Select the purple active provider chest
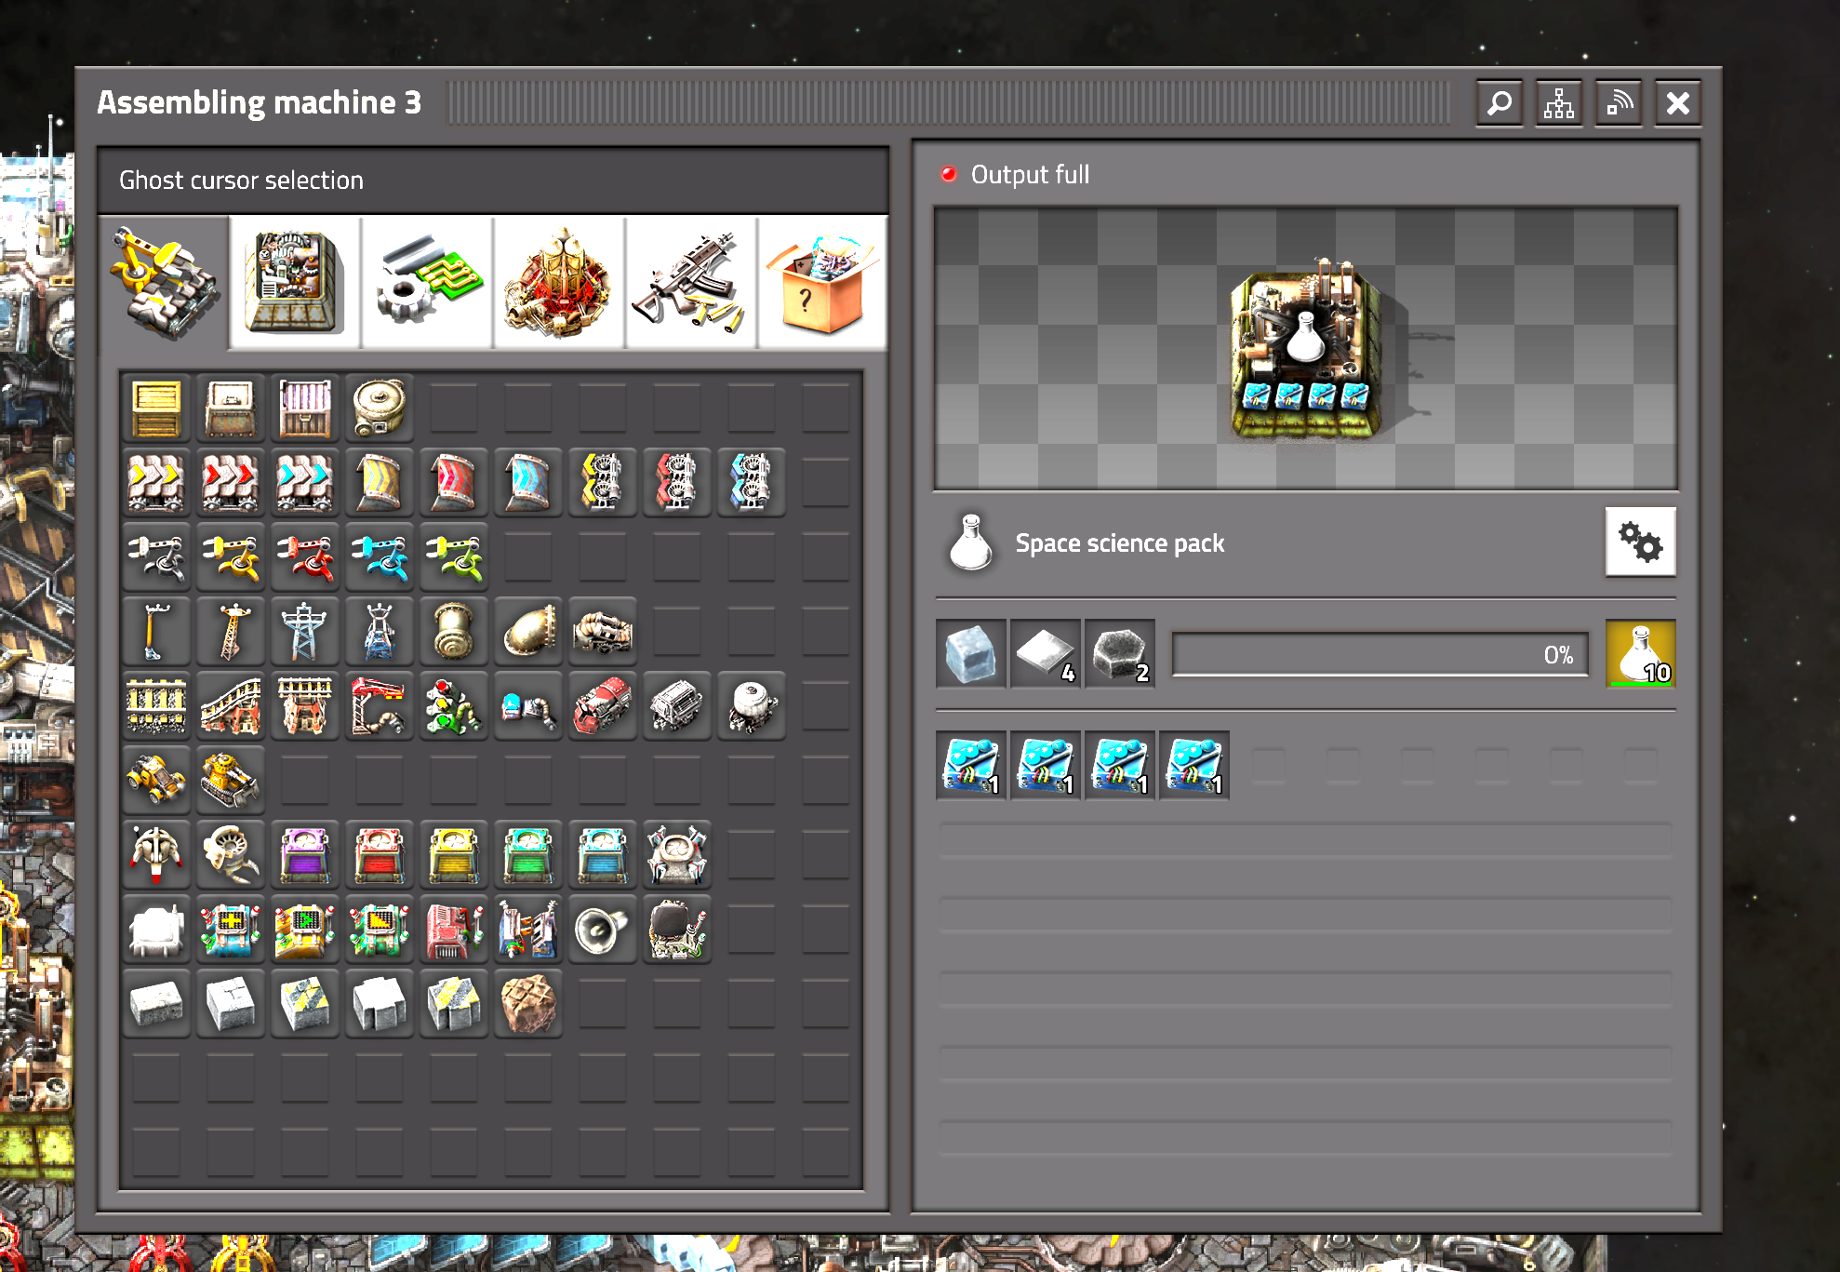Image resolution: width=1840 pixels, height=1272 pixels. coord(305,854)
